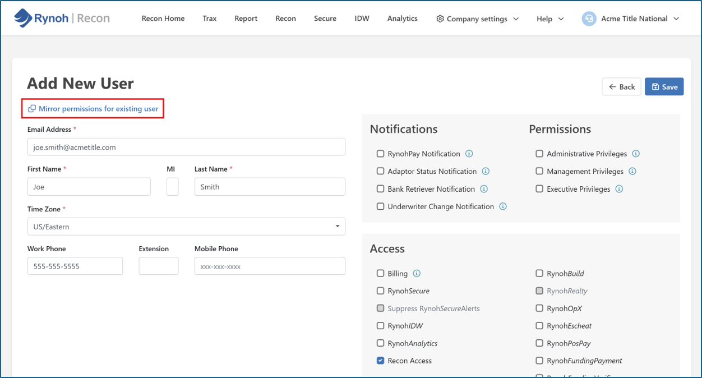Open the Help dropdown menu
The image size is (702, 378).
pyautogui.click(x=550, y=19)
